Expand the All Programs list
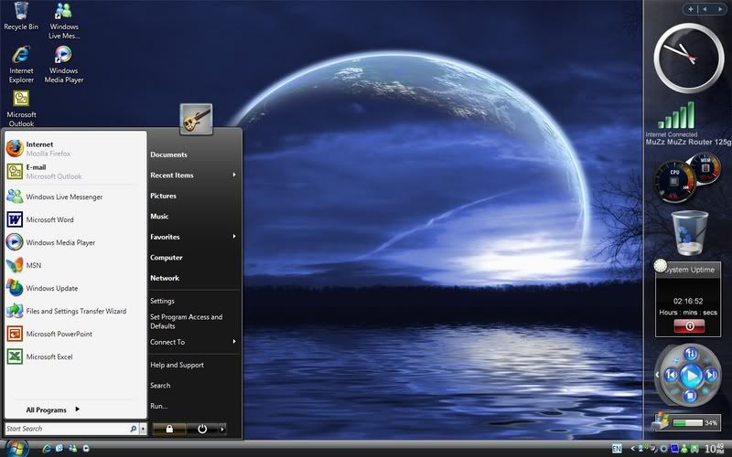This screenshot has width=732, height=457. (52, 409)
